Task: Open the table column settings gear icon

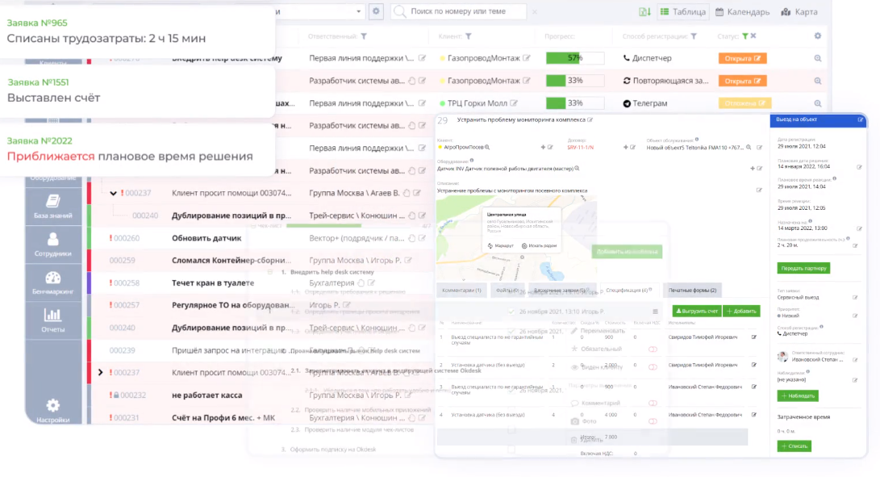Action: click(817, 36)
